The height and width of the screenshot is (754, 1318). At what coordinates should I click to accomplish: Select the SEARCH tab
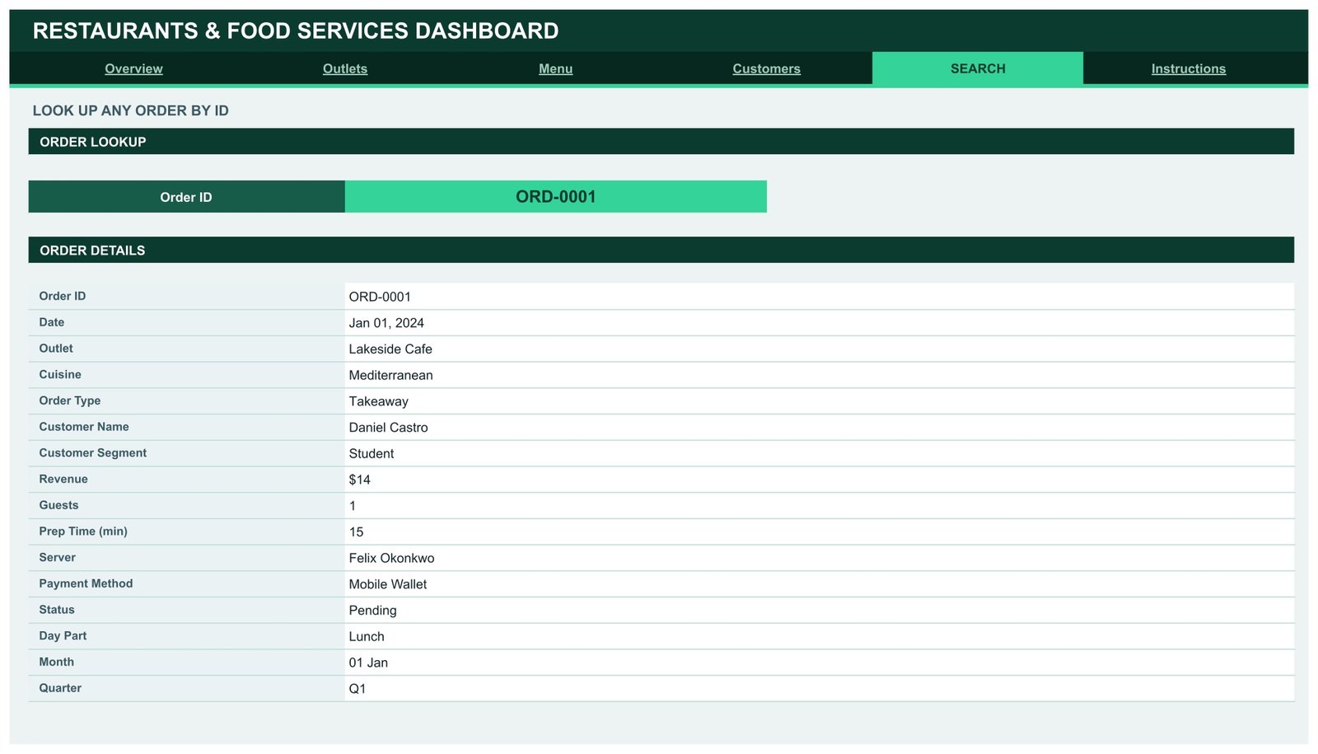coord(978,68)
